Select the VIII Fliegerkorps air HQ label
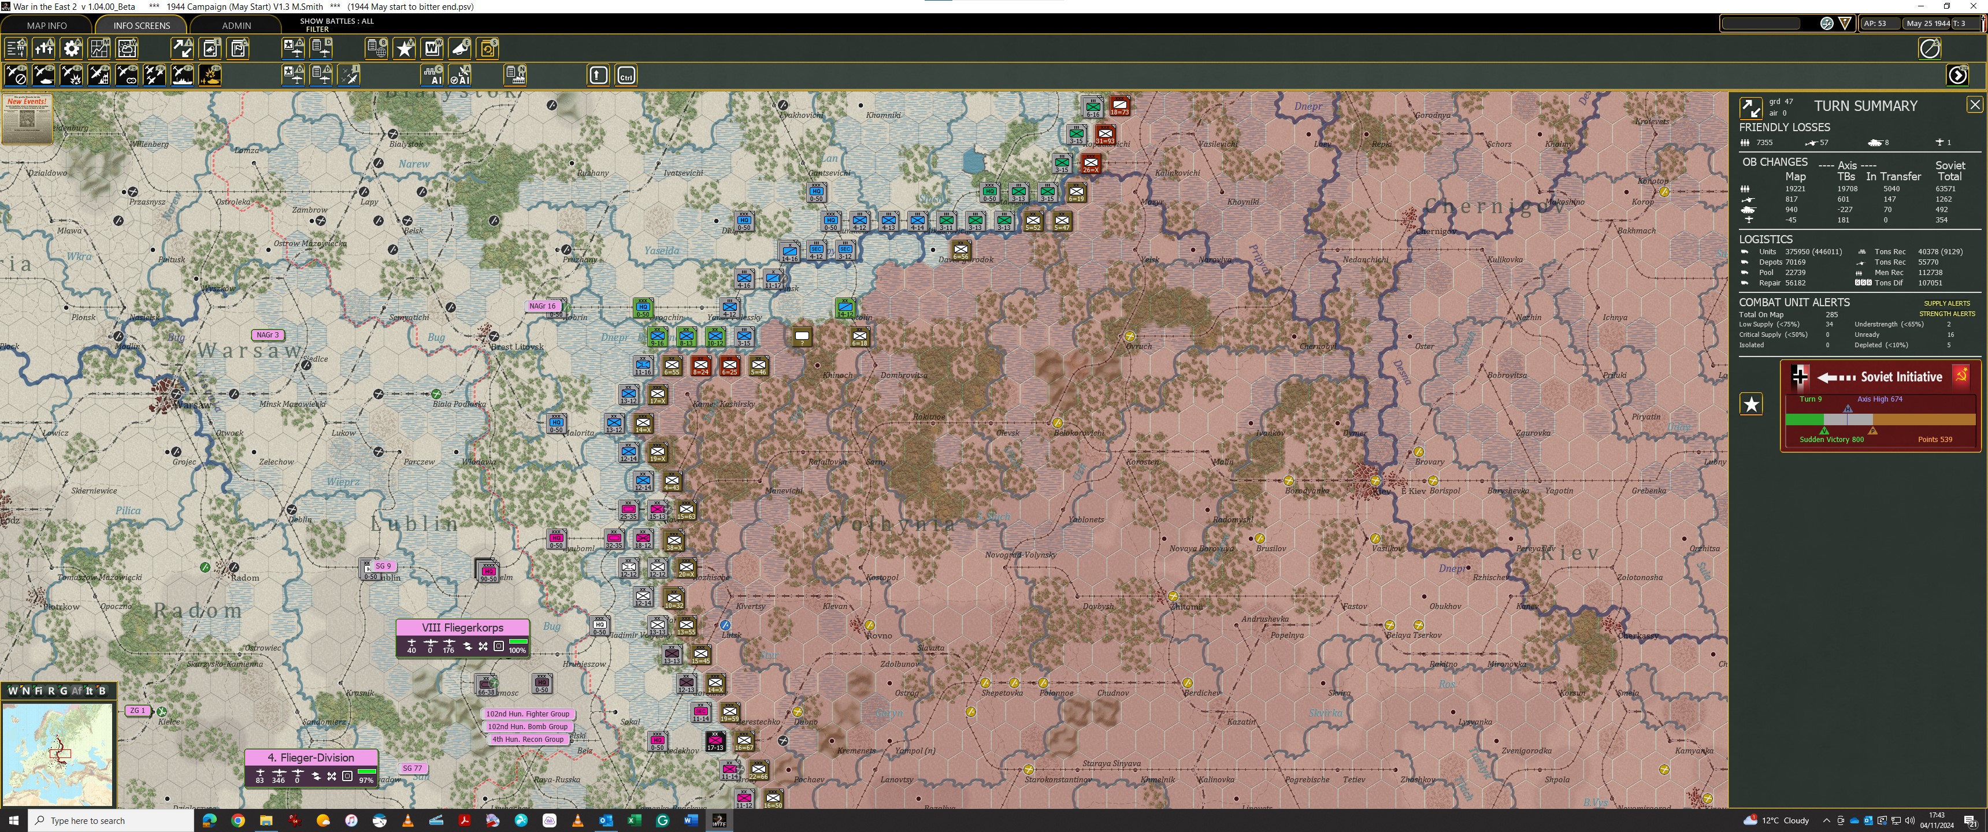This screenshot has height=832, width=1988. point(462,627)
